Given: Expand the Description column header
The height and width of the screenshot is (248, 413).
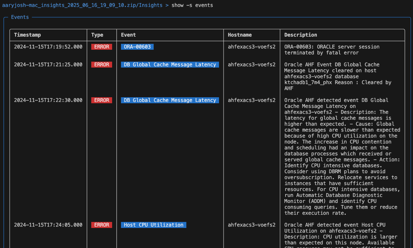Looking at the screenshot, I should point(300,35).
